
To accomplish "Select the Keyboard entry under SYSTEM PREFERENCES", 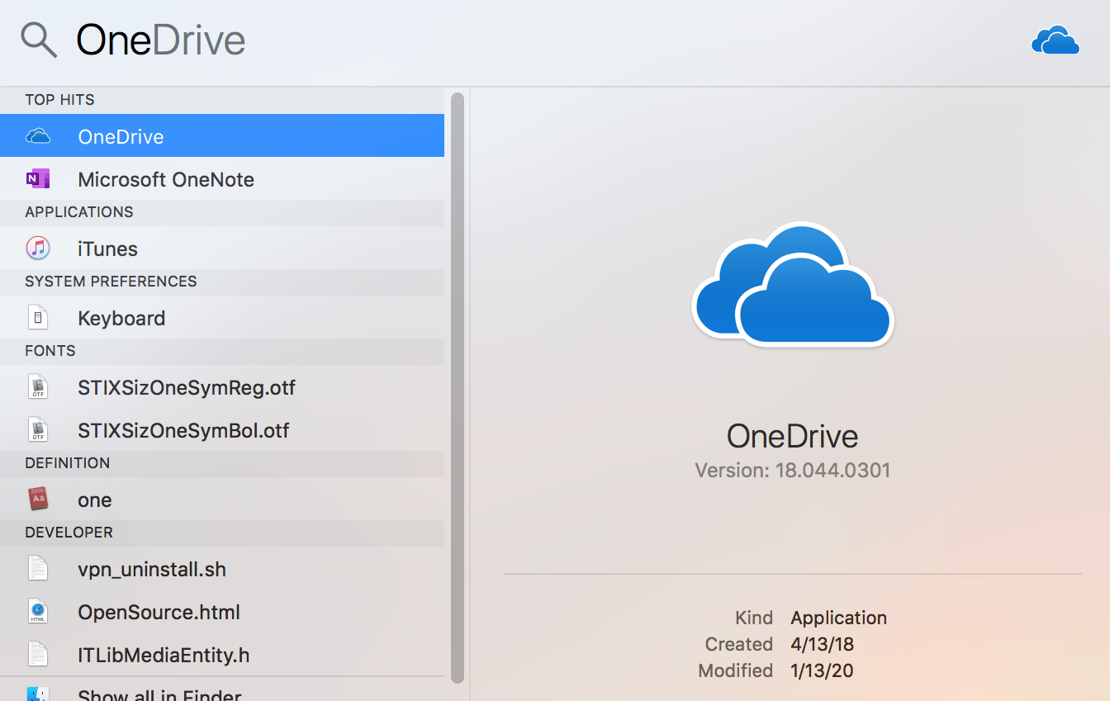I will [x=121, y=317].
